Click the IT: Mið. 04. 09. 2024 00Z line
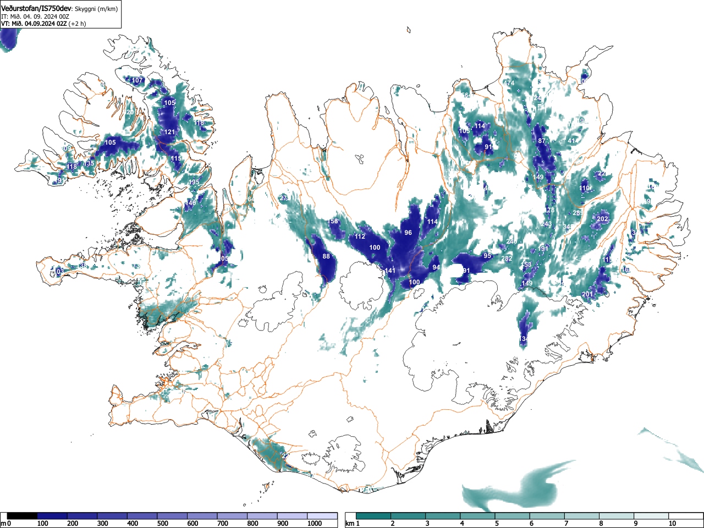The height and width of the screenshot is (528, 704). pyautogui.click(x=35, y=16)
